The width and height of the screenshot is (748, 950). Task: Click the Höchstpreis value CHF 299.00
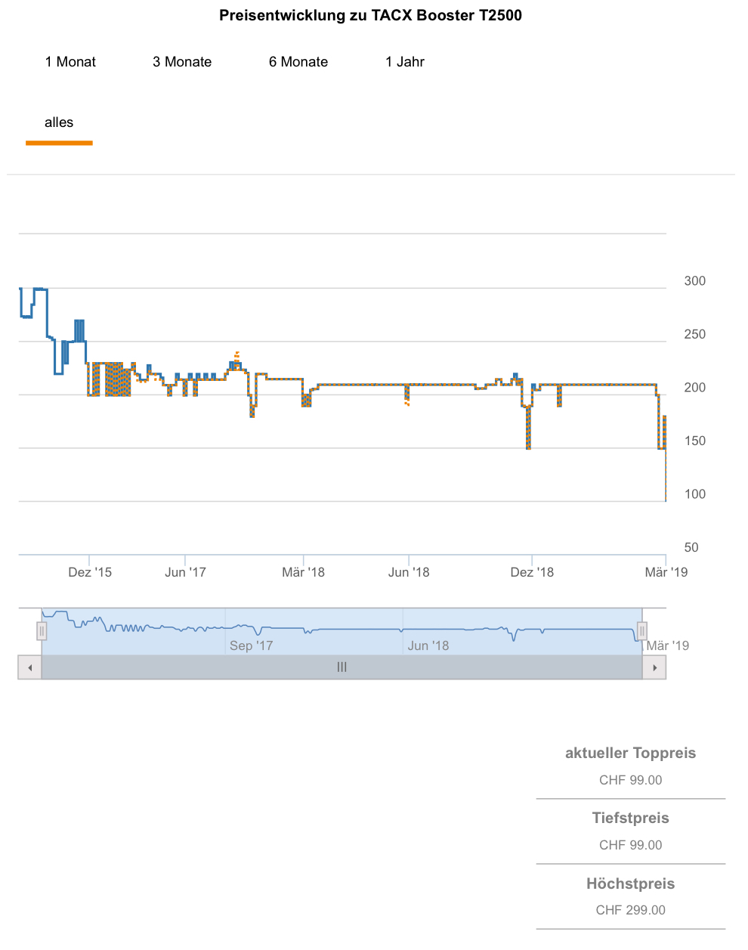630,910
